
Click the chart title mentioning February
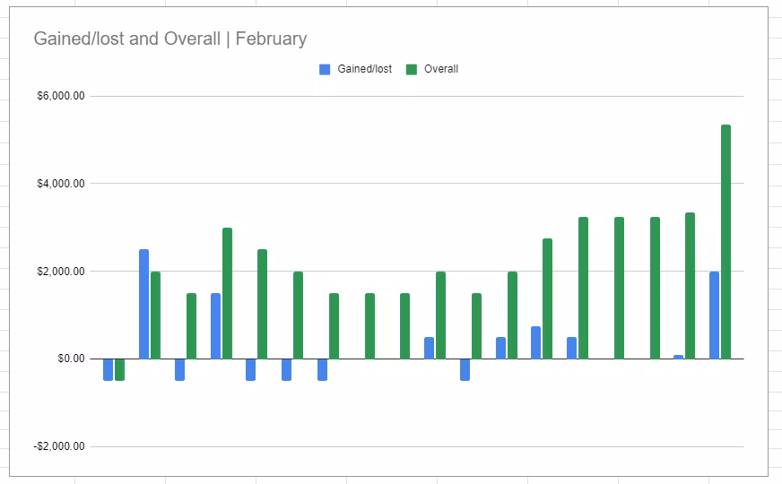[169, 39]
